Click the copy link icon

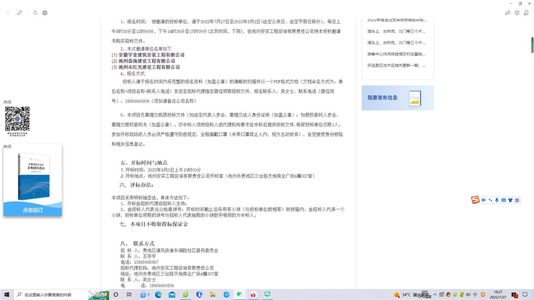[x=20, y=13]
